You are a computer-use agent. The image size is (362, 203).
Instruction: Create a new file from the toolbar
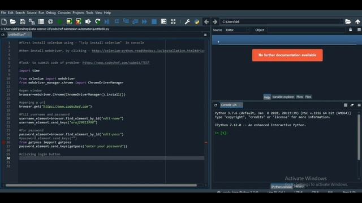coord(4,21)
